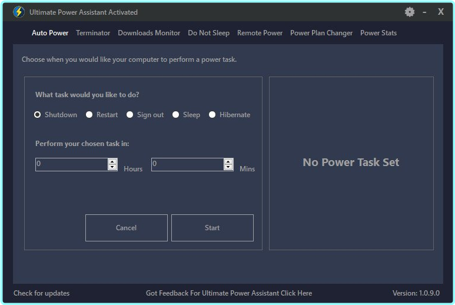Go to the Power Plan Changer tab

tap(321, 33)
